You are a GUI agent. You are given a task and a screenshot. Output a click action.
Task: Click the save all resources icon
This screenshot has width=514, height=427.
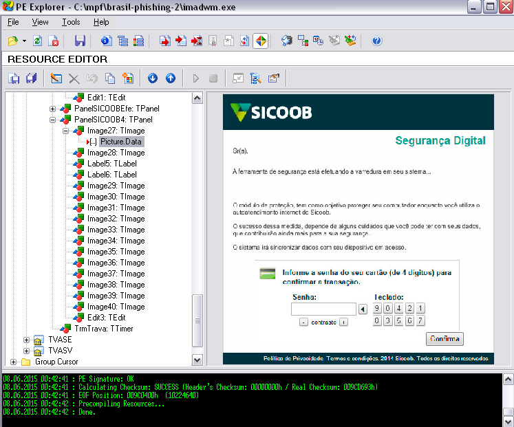[x=32, y=78]
